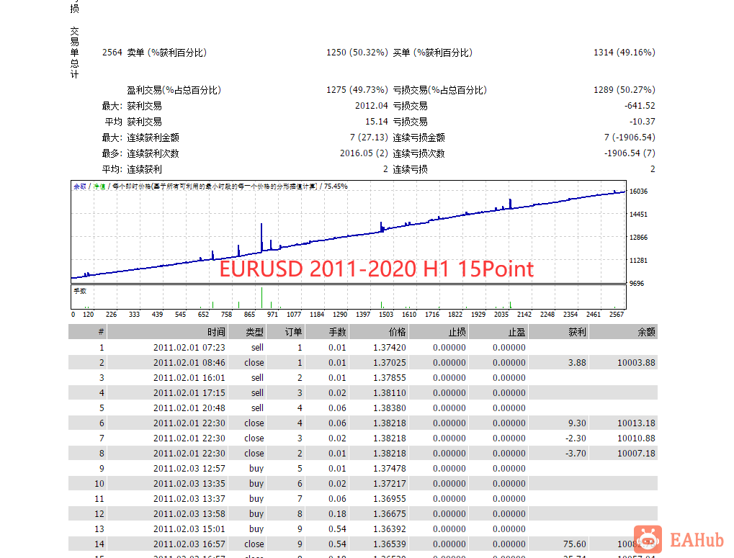Click average loss trade value -10.37
The image size is (734, 558).
(x=643, y=122)
